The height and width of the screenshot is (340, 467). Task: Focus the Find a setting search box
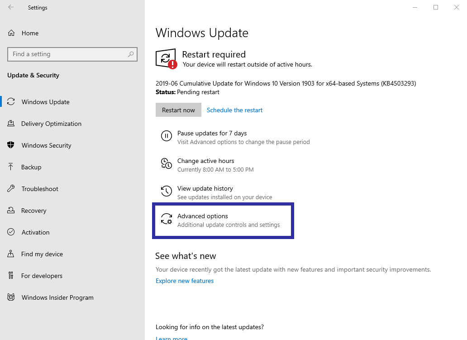[x=72, y=54]
